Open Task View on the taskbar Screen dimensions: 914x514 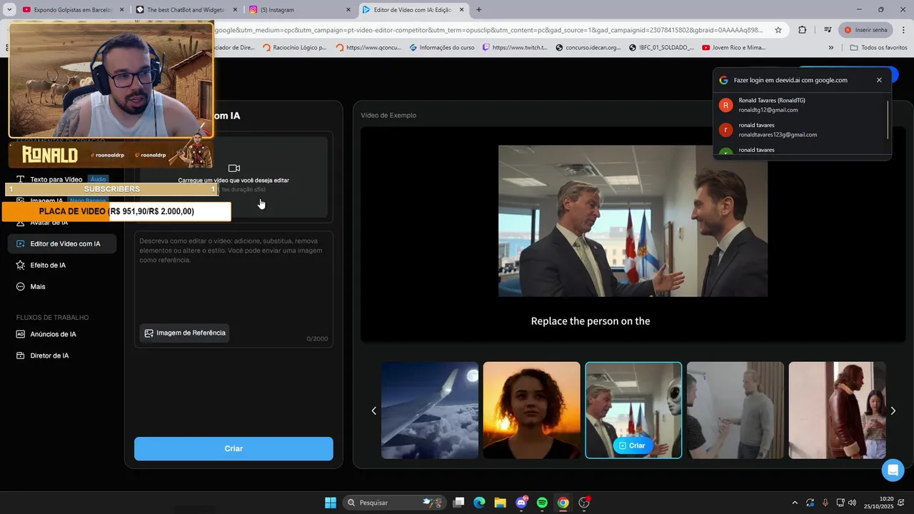(x=459, y=503)
